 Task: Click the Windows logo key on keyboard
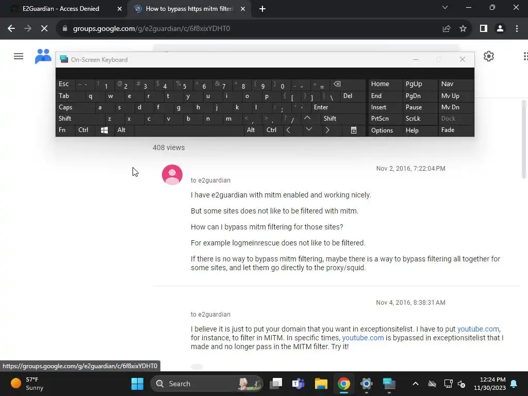[x=104, y=130]
